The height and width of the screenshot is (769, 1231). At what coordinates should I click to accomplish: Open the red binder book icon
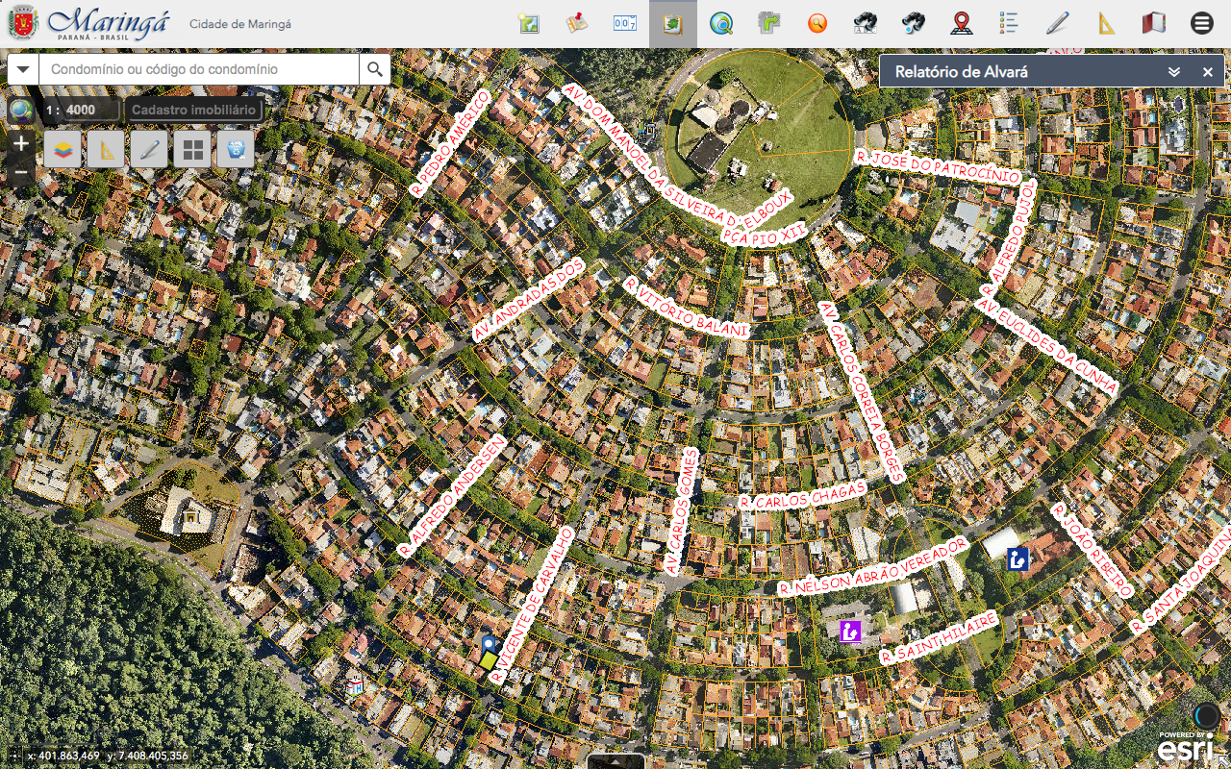point(1154,23)
